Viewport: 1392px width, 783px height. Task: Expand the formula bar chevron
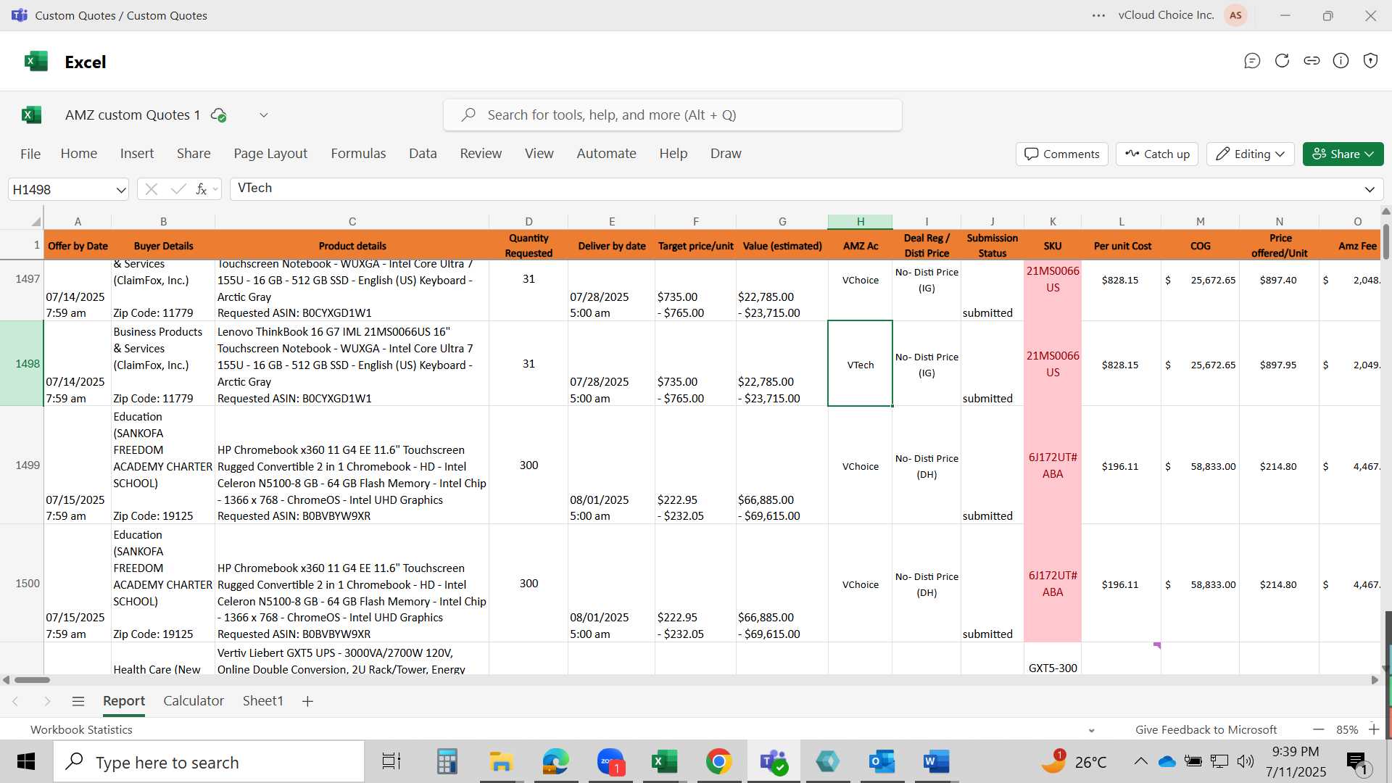(x=1370, y=189)
